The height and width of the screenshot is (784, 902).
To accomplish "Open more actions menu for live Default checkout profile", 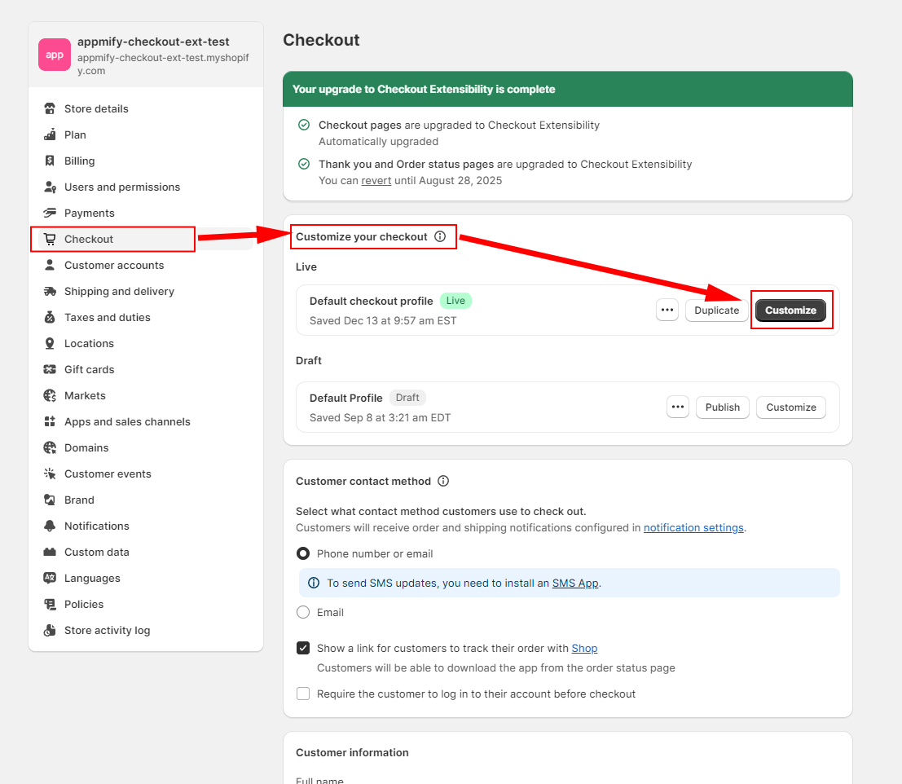I will [667, 310].
